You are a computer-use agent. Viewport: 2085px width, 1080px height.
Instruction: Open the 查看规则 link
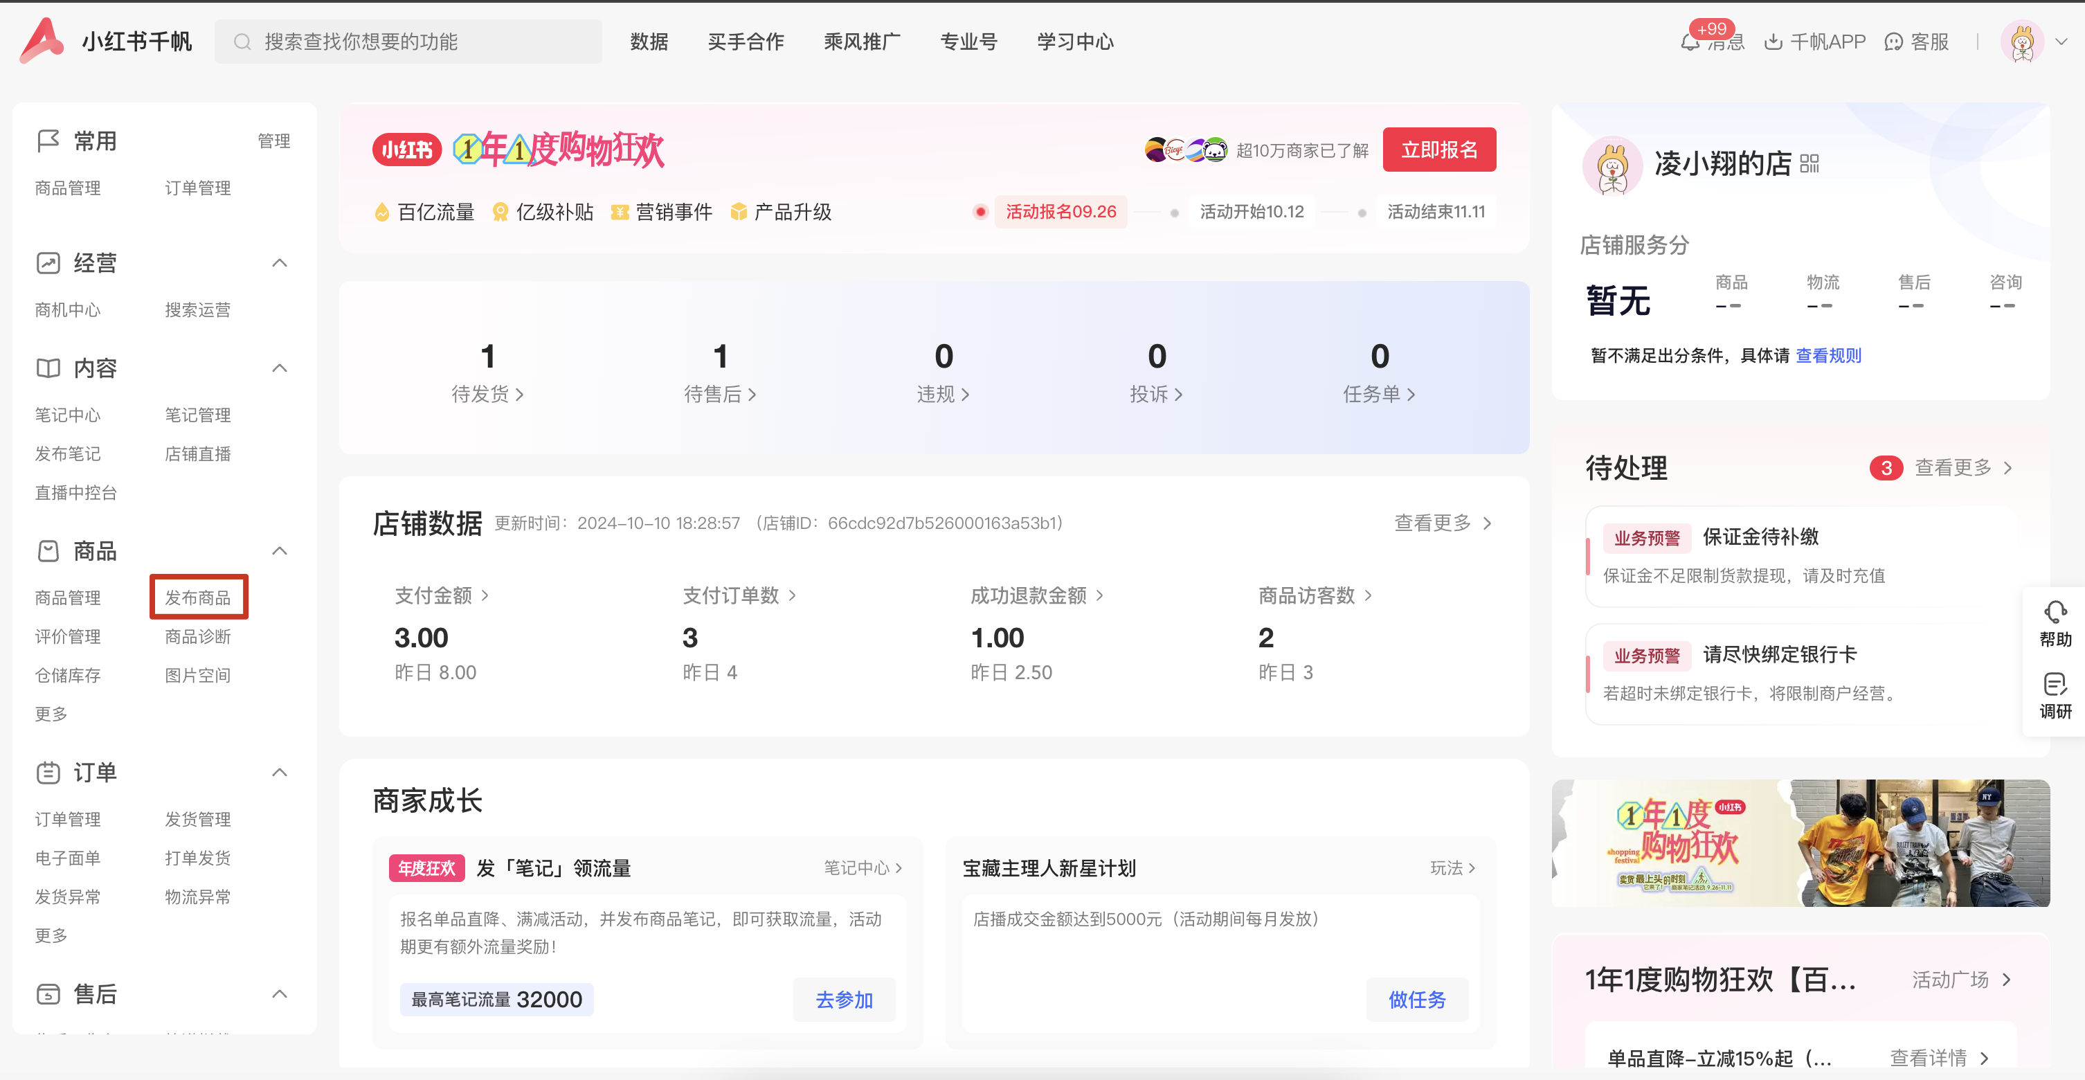pos(1828,355)
